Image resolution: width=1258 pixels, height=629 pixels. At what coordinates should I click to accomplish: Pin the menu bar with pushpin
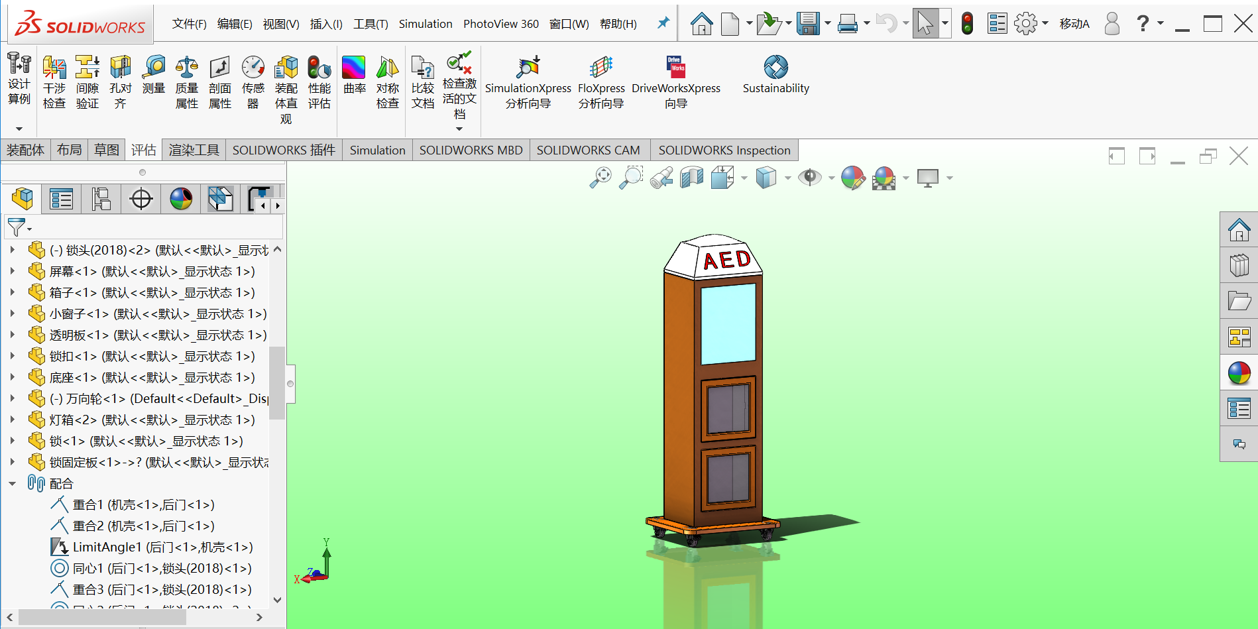coord(663,23)
